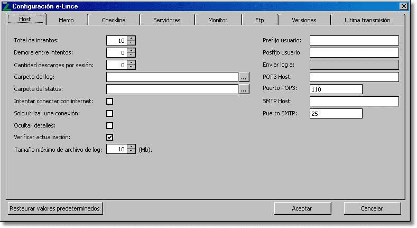Show the Versiones tab
Viewport: 417px width, 228px height.
pyautogui.click(x=304, y=20)
